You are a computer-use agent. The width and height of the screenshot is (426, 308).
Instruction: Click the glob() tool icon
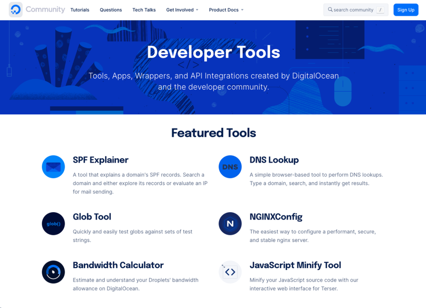53,224
